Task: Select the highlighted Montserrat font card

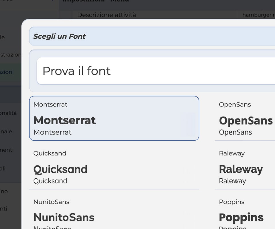Action: coord(114,118)
